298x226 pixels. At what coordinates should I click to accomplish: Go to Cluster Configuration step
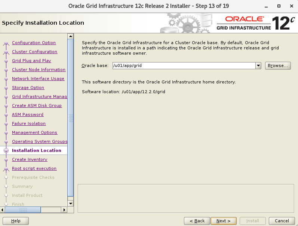point(35,52)
